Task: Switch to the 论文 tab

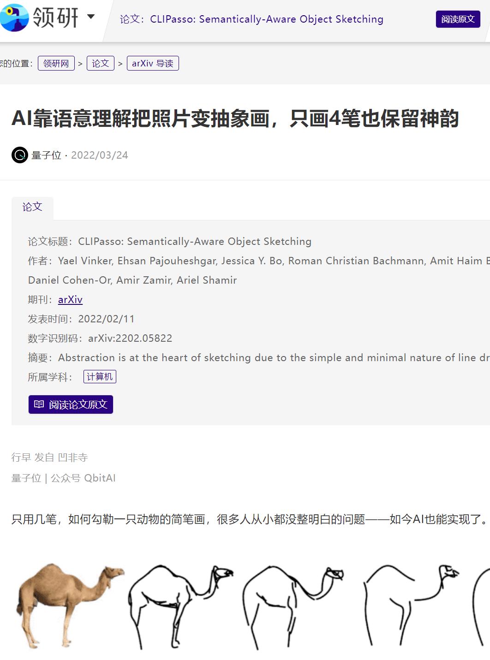Action: [x=33, y=207]
